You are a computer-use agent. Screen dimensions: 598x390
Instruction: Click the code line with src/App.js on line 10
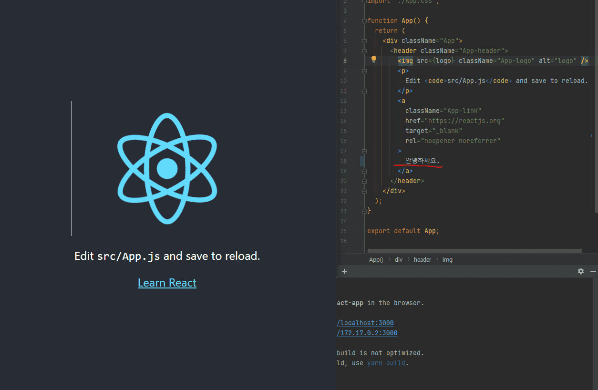pyautogui.click(x=496, y=81)
